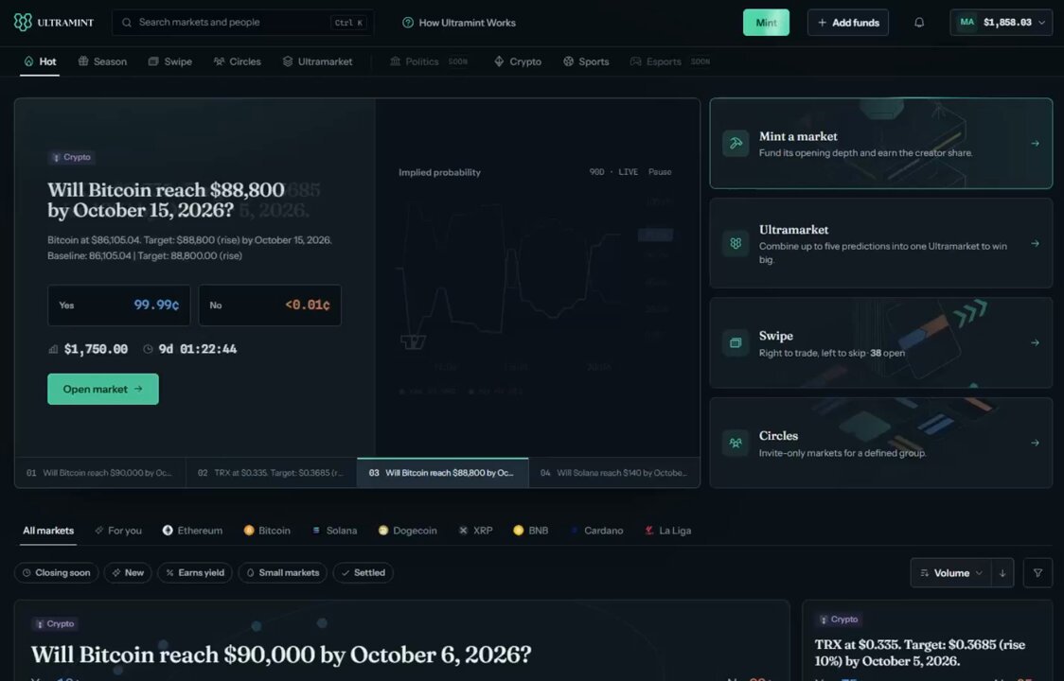Click the arrow on Mint a market card
Screen dimensions: 1064x681
(x=1035, y=143)
